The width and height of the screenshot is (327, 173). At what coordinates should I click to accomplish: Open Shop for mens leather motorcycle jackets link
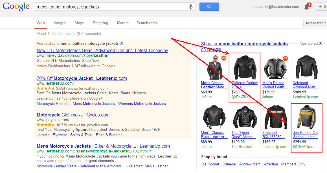click(244, 46)
